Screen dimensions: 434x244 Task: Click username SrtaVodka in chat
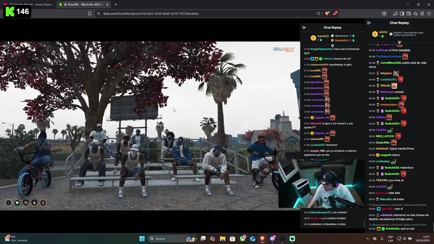(393, 229)
